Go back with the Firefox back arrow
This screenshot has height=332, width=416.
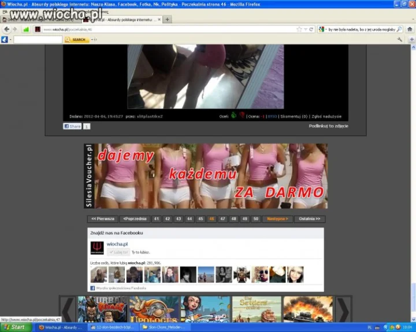[6, 29]
